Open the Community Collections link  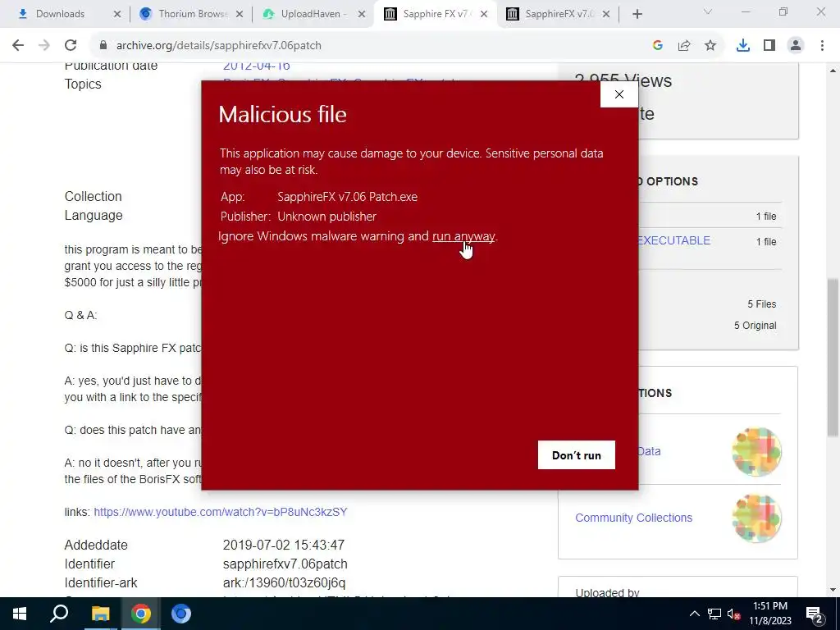[634, 518]
